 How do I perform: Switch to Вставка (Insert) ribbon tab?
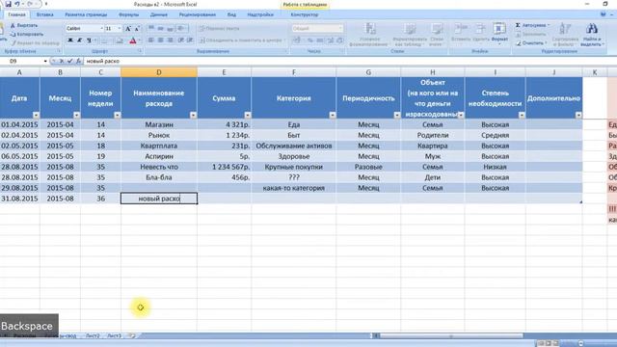tap(44, 14)
